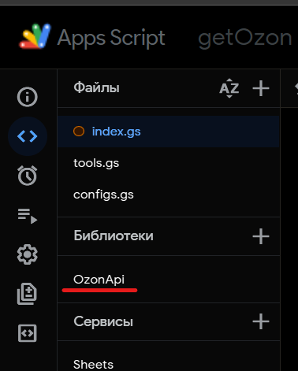Image resolution: width=298 pixels, height=371 pixels.
Task: Sort files alphabetically with the AZ icon
Action: 229,88
